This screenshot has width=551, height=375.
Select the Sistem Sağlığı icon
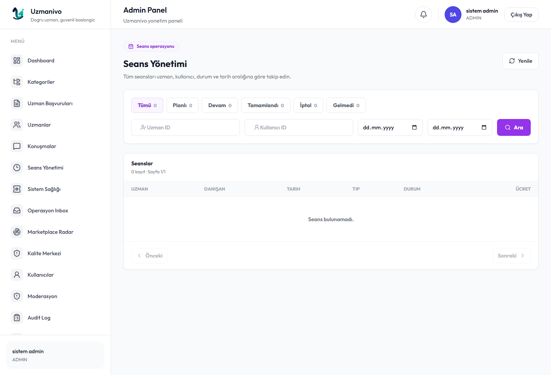(x=17, y=189)
